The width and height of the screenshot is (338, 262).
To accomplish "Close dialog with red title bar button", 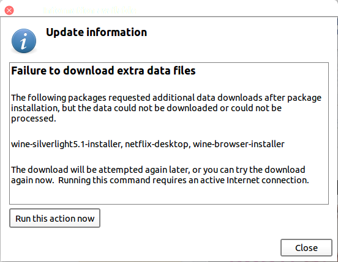I will (9, 10).
